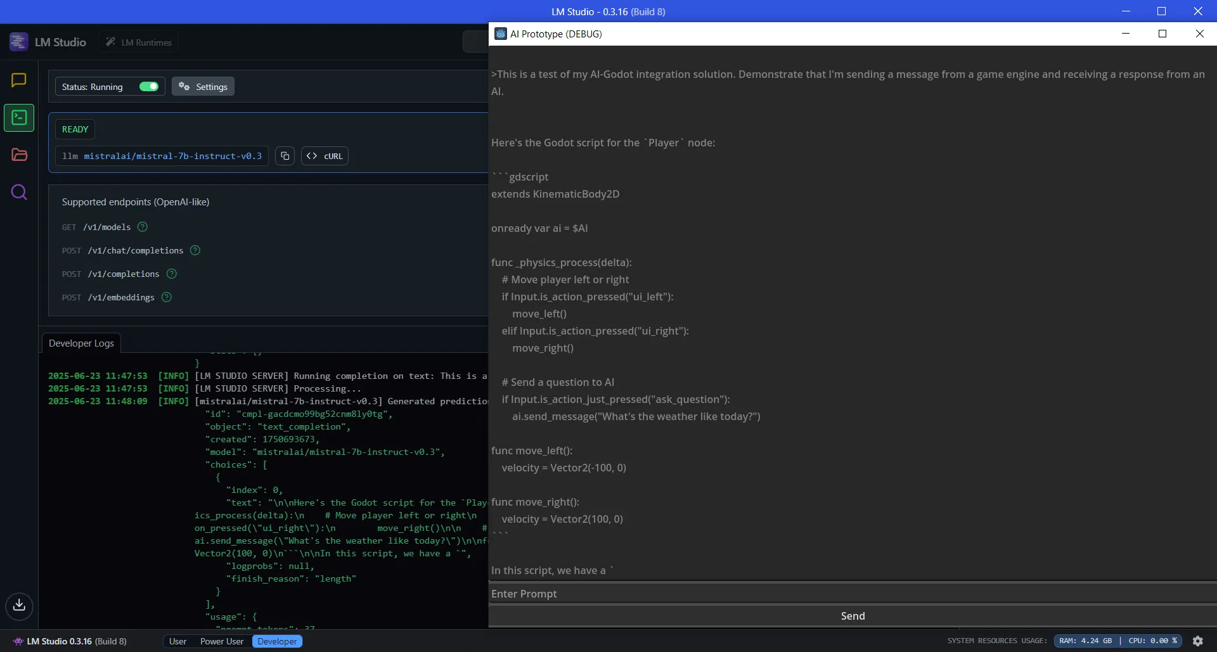Switch to User mode at the bottom
This screenshot has height=652, width=1217.
point(178,641)
